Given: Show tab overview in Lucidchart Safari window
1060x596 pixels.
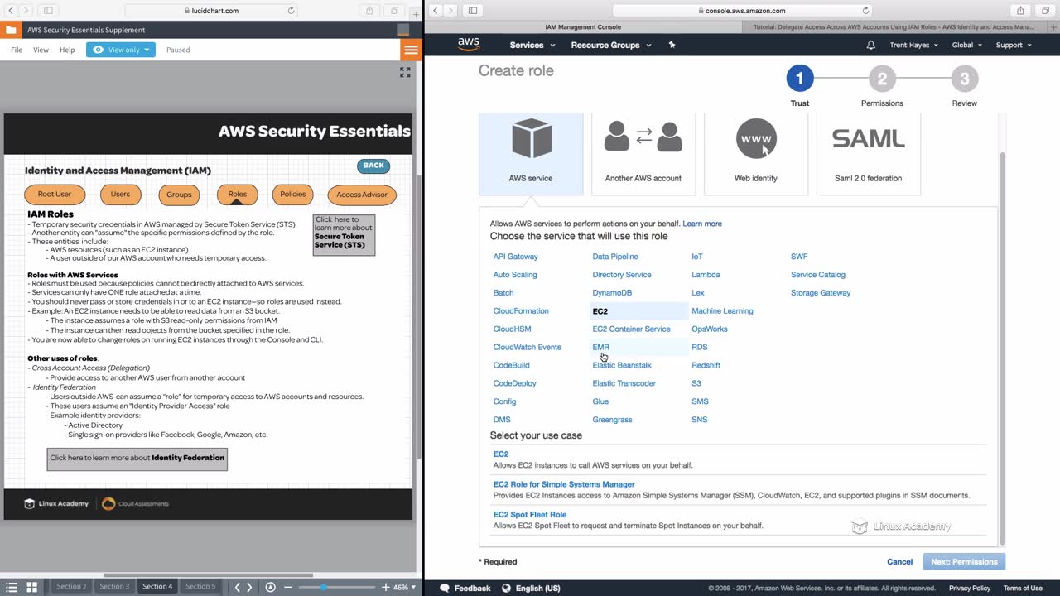Looking at the screenshot, I should [x=394, y=11].
